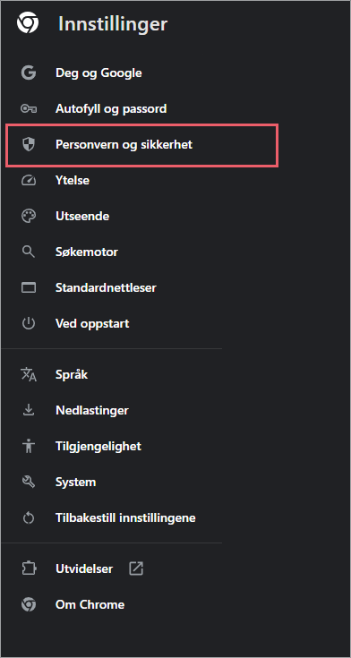Viewport: 351px width, 658px height.
Task: Click the palette icon next to Utseende
Action: 29,217
